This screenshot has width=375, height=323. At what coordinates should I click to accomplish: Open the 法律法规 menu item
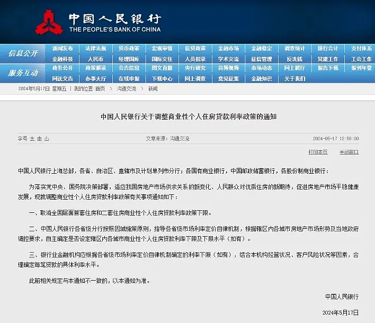pos(96,49)
